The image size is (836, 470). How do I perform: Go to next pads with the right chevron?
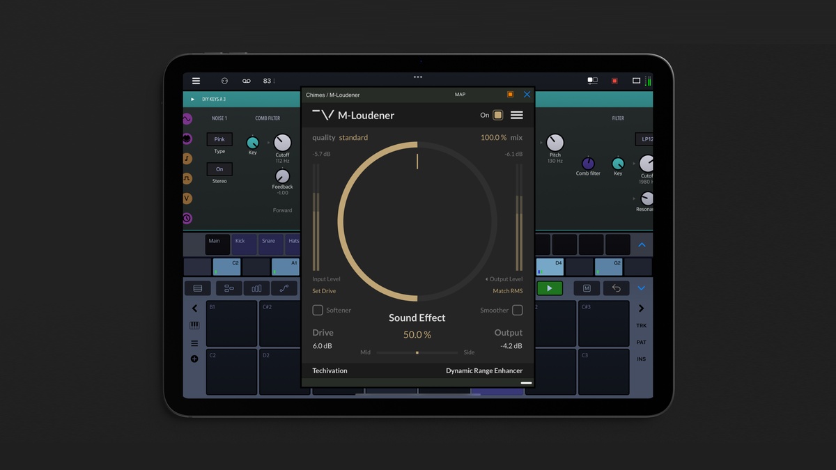click(x=642, y=308)
